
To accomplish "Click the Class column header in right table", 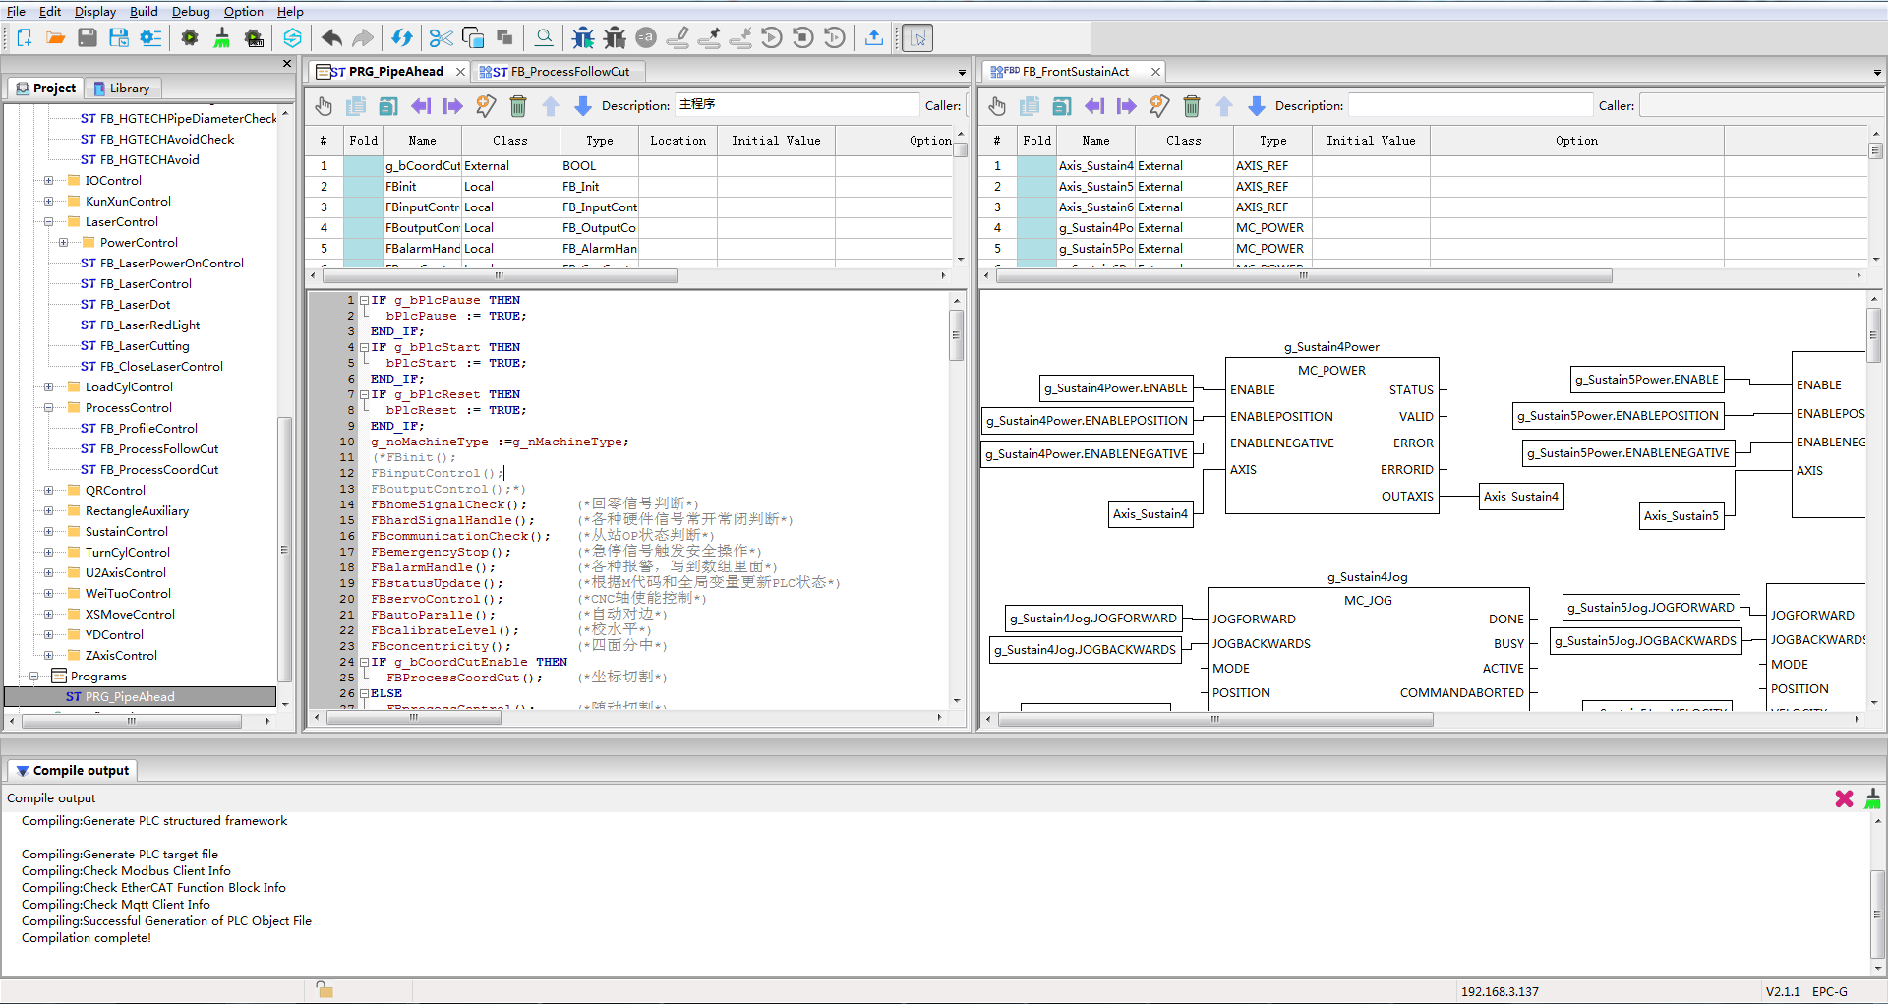I will point(1184,141).
